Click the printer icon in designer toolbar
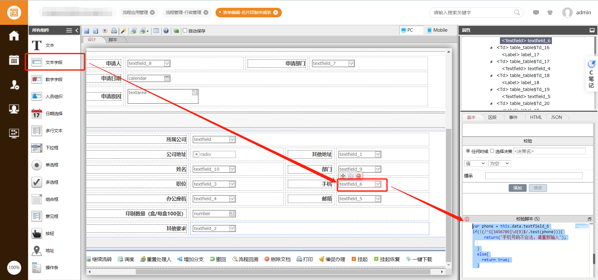The width and height of the screenshot is (598, 280). point(114,31)
